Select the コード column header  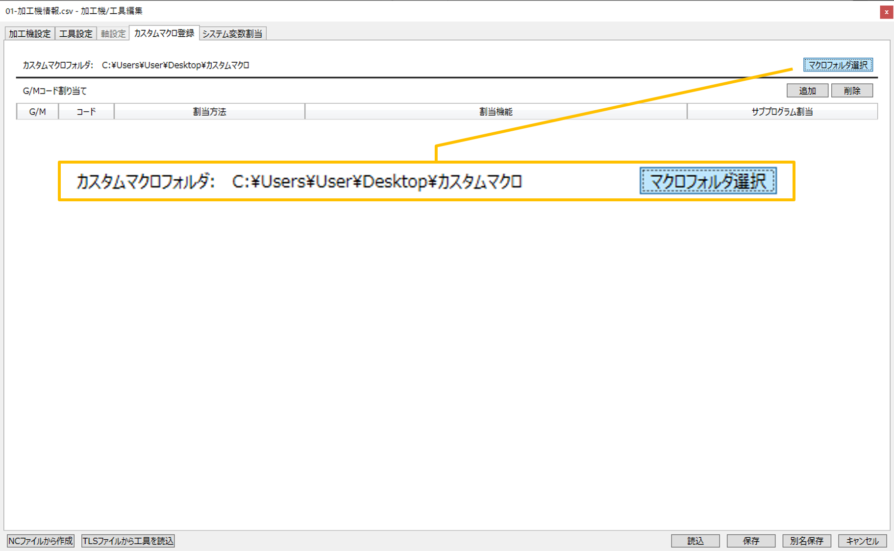(x=86, y=112)
